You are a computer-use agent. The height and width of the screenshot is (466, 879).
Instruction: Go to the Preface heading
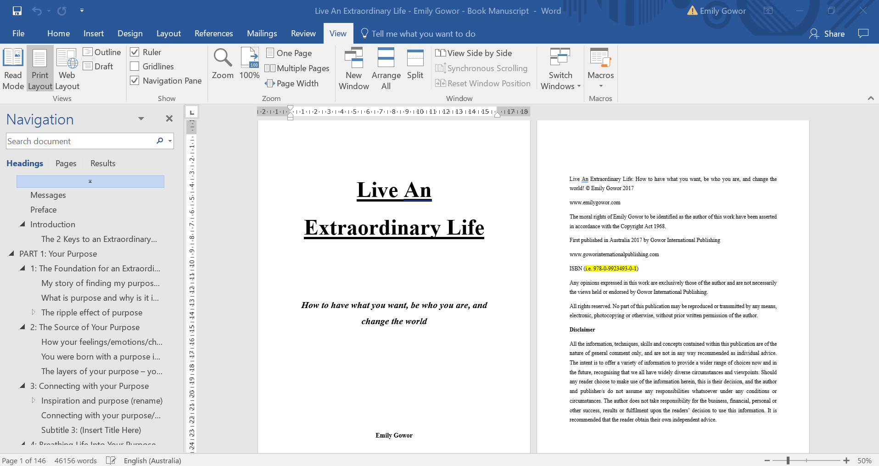coord(44,210)
